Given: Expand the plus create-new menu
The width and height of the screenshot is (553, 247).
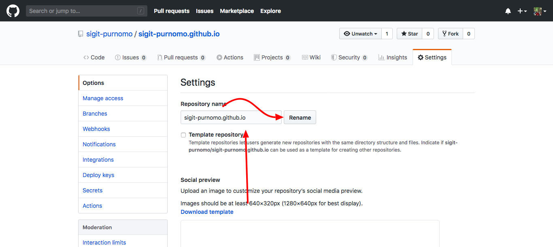Looking at the screenshot, I should [522, 11].
